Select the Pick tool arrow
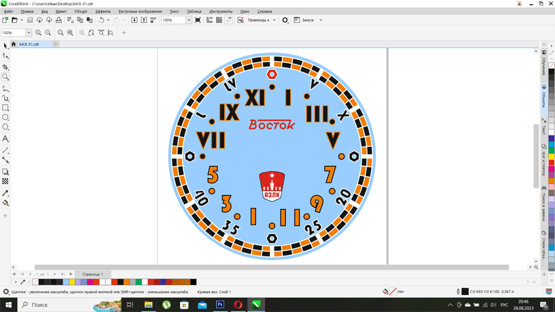Screen dimensions: 555x312 tap(5, 46)
